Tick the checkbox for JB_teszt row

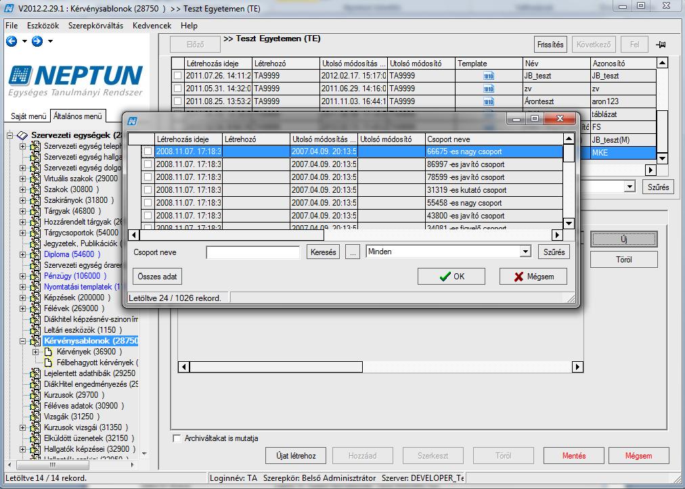point(177,76)
